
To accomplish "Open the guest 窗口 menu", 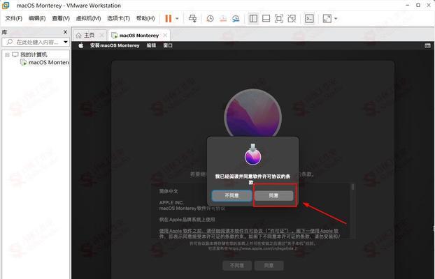I will point(168,45).
